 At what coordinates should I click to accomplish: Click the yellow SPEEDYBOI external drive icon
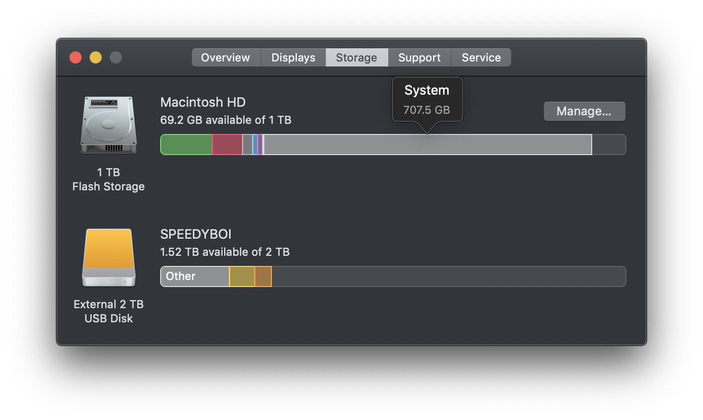point(108,257)
